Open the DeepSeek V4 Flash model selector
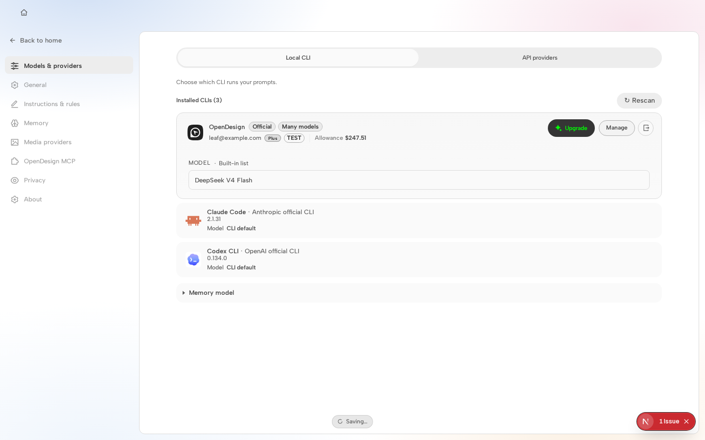 coord(419,180)
